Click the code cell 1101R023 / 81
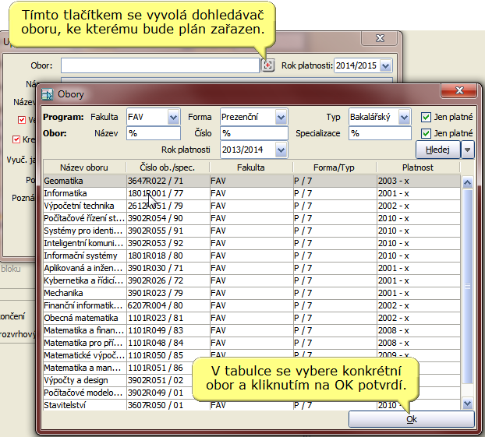485x437 pixels. (168, 318)
